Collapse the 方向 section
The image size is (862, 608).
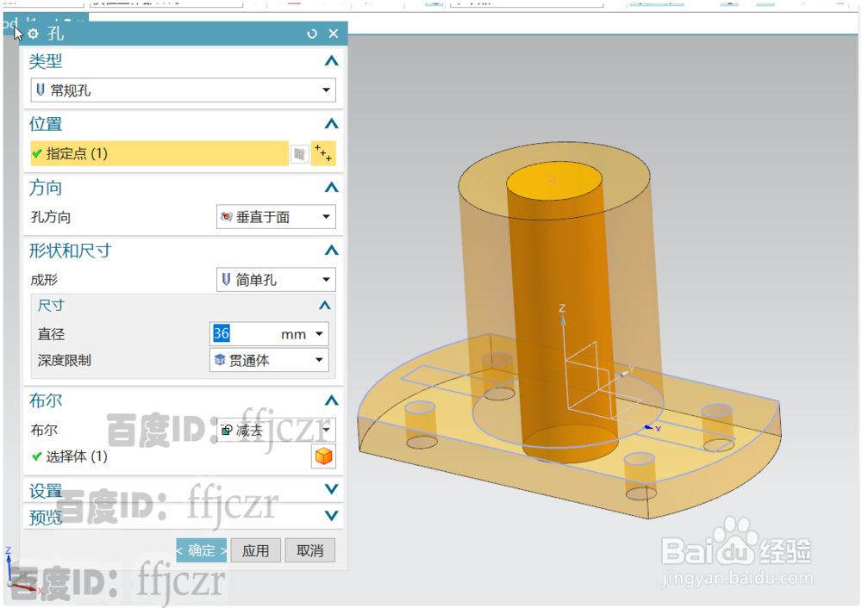click(331, 188)
